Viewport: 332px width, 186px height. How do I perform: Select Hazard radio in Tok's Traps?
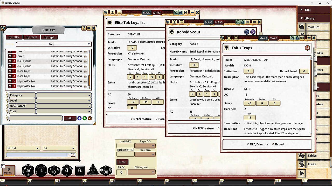(x=273, y=144)
